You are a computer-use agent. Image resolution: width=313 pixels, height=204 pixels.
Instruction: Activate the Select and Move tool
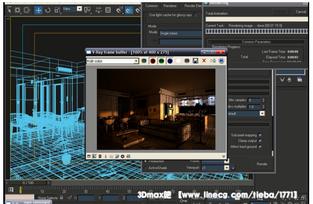click(x=38, y=10)
